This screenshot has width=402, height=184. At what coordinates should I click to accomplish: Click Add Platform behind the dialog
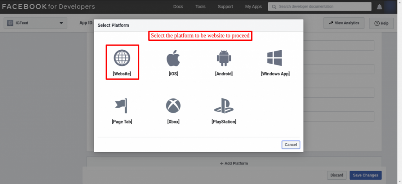tap(234, 163)
